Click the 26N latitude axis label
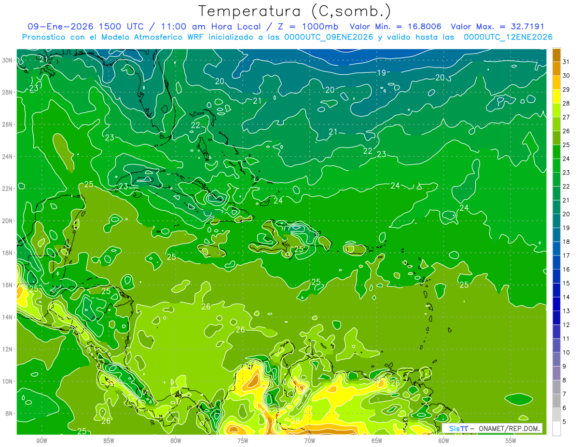Image resolution: width=579 pixels, height=447 pixels. click(8, 124)
